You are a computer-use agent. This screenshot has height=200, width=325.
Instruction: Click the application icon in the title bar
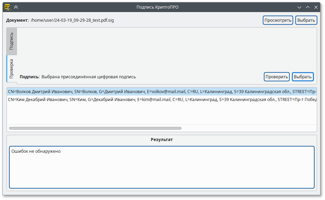click(7, 7)
